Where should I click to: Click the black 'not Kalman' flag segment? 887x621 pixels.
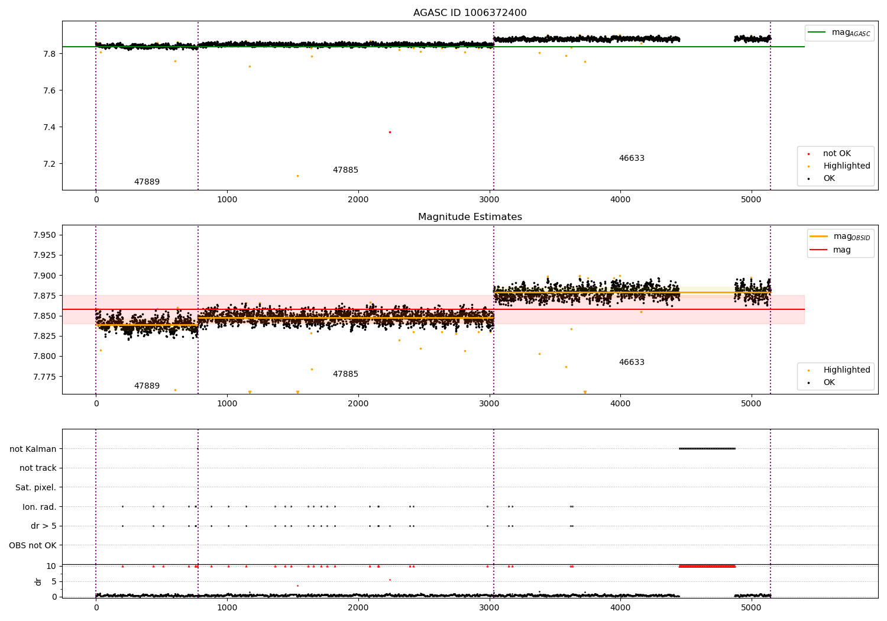pyautogui.click(x=707, y=448)
